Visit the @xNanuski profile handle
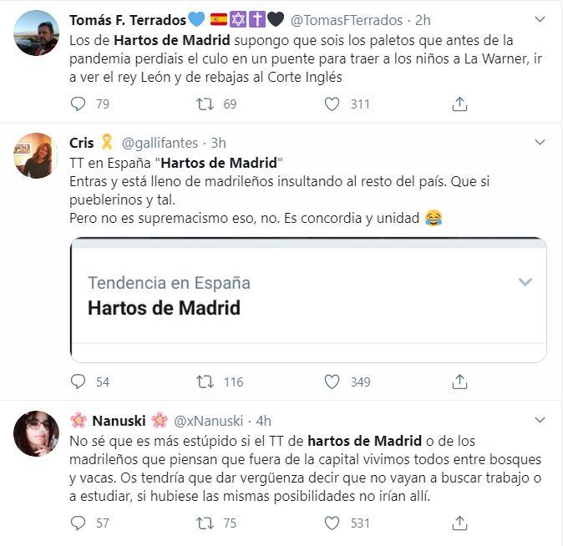The image size is (563, 546). (210, 421)
